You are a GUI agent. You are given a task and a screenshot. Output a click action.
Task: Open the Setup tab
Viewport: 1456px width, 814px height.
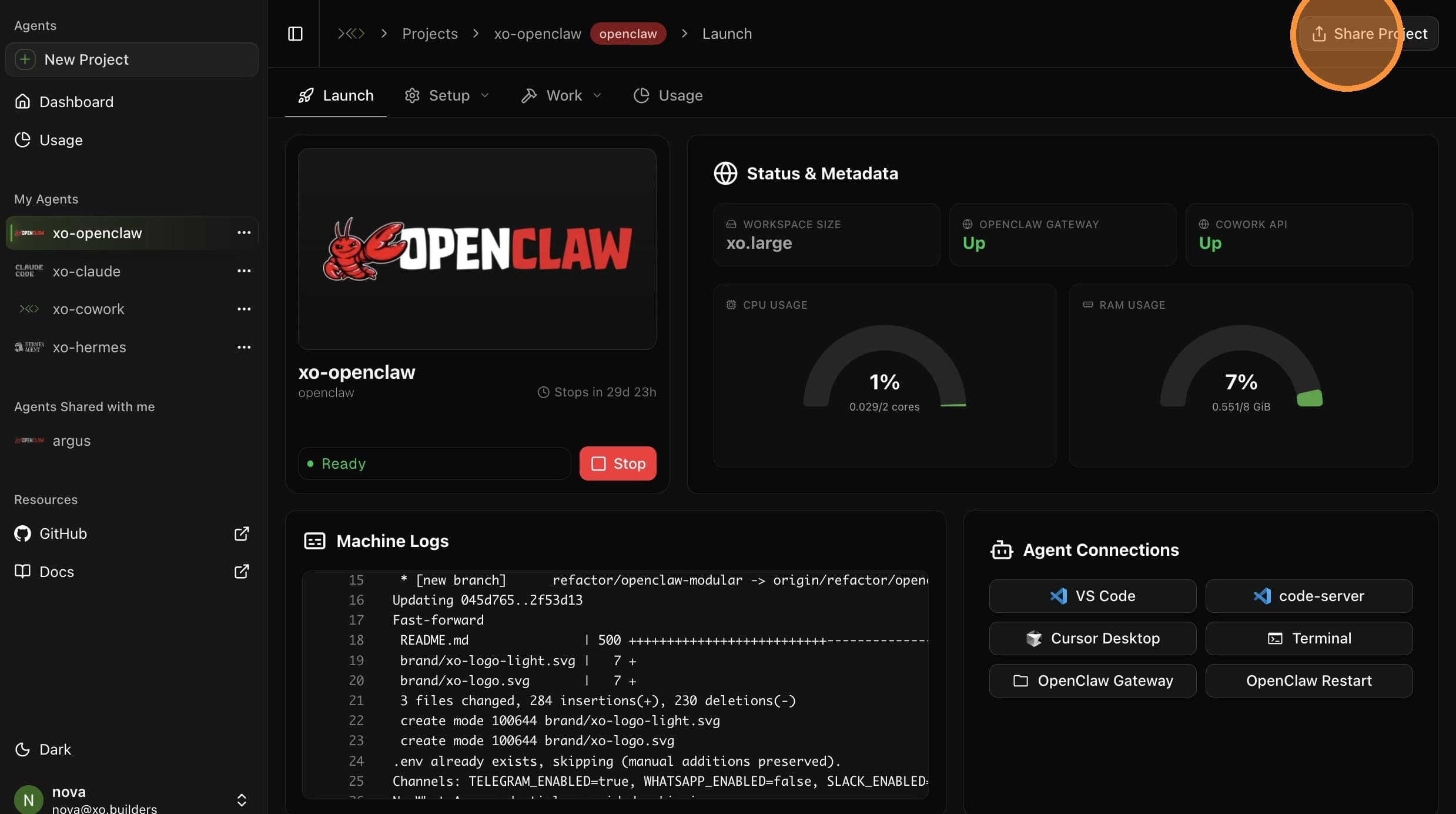(x=447, y=95)
